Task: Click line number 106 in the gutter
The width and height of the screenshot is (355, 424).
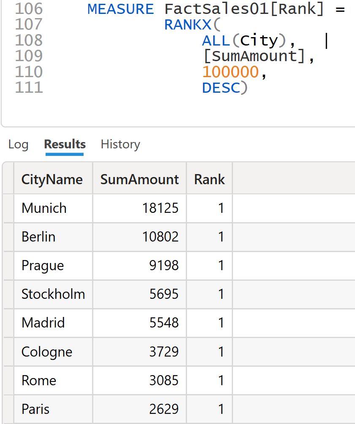Action: tap(29, 9)
